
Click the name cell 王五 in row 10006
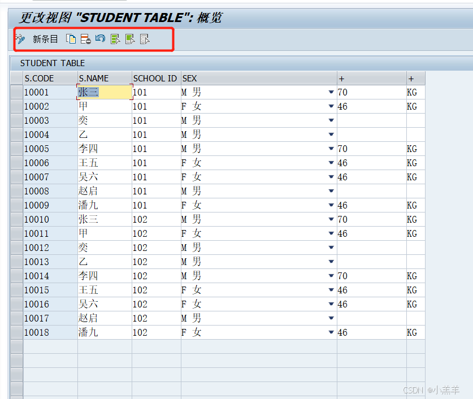pos(105,163)
